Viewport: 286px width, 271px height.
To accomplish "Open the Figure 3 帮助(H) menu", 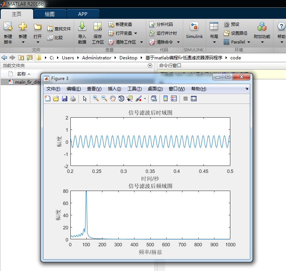I will [x=199, y=89].
